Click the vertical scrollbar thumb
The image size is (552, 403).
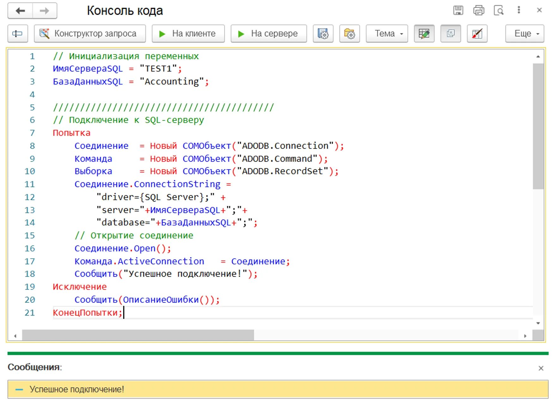coord(538,126)
